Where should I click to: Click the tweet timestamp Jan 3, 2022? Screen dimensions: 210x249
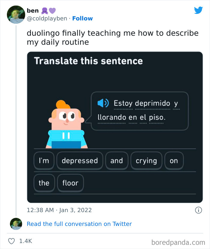pos(59,210)
